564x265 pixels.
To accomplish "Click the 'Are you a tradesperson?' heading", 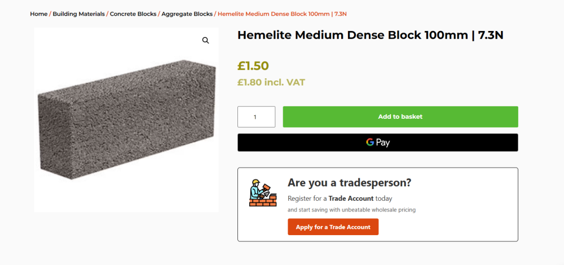I will [x=349, y=182].
